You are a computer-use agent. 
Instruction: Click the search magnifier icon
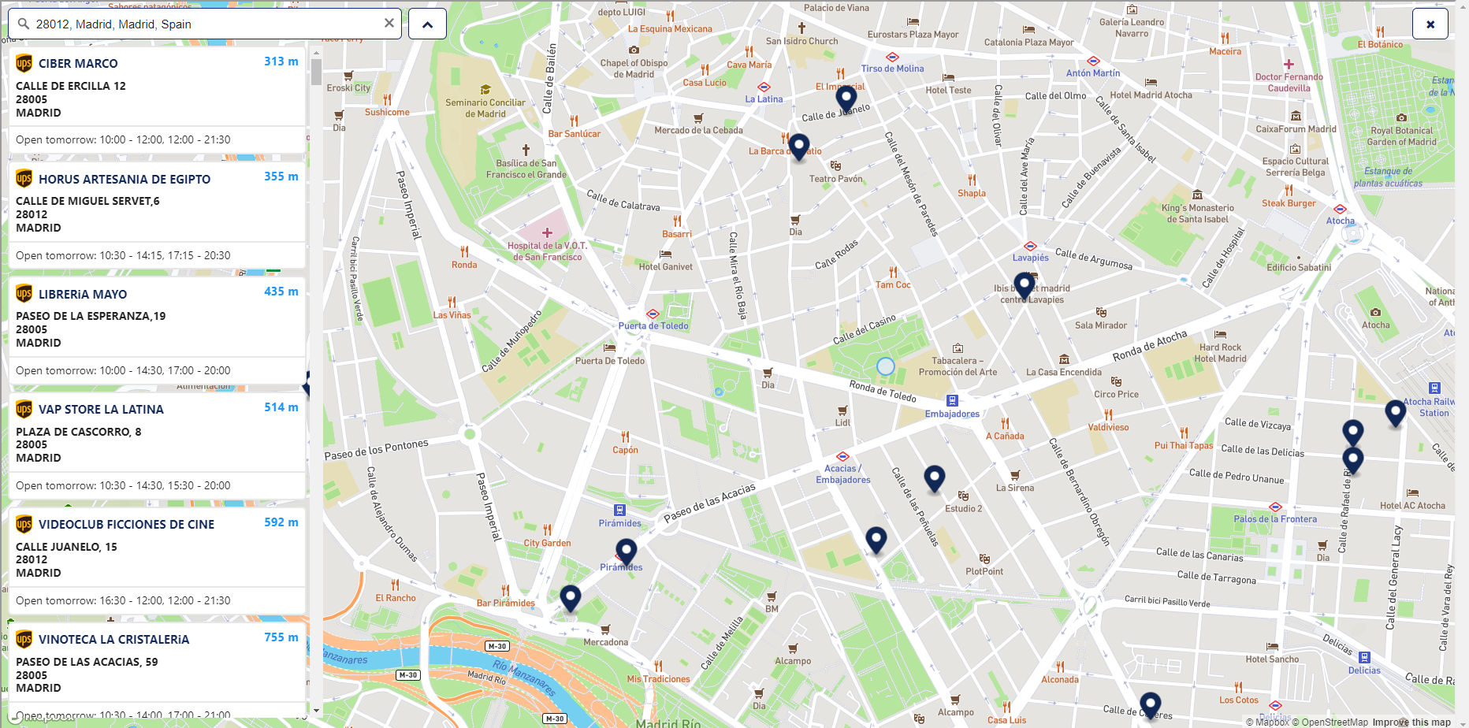(x=23, y=24)
